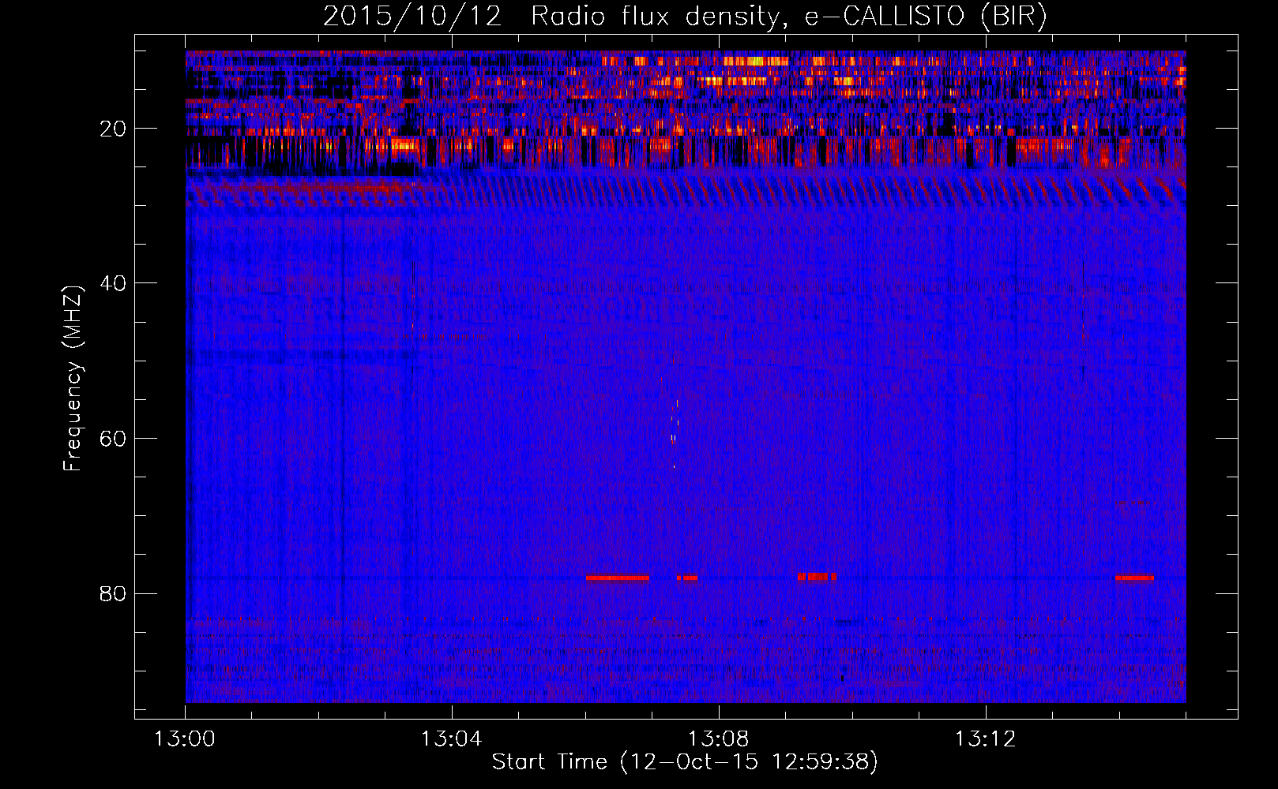Click the '13:08' time tick label

tap(718, 739)
